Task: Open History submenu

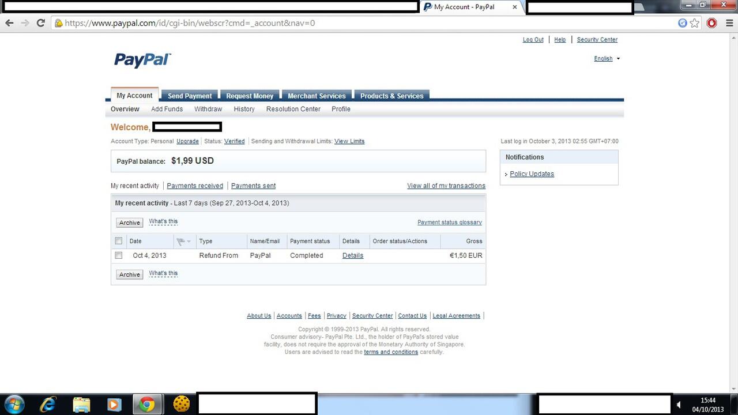Action: pos(244,109)
